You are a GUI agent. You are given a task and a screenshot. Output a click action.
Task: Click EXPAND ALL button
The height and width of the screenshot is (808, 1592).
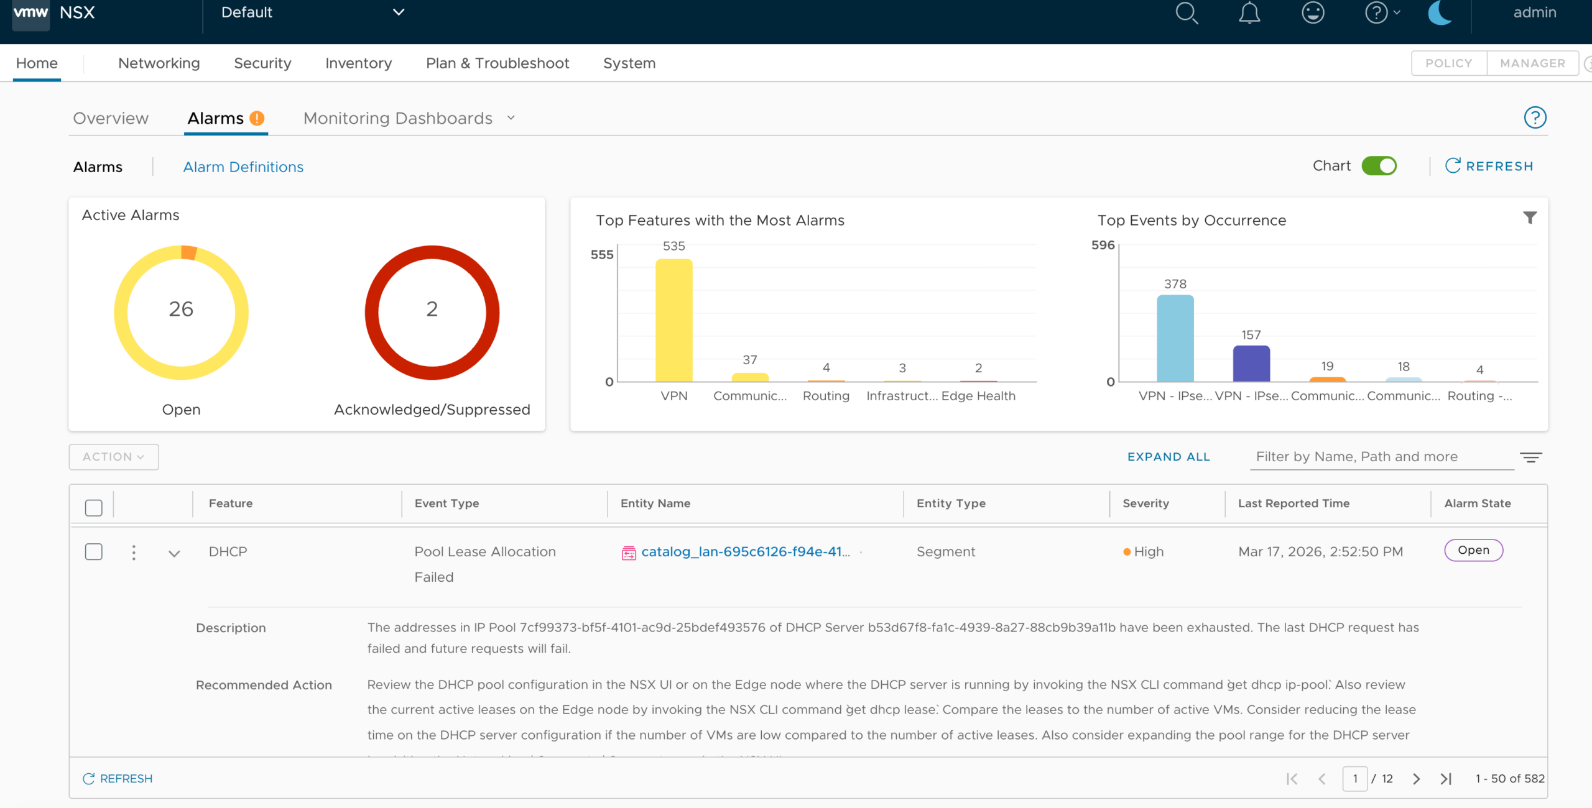pyautogui.click(x=1169, y=457)
